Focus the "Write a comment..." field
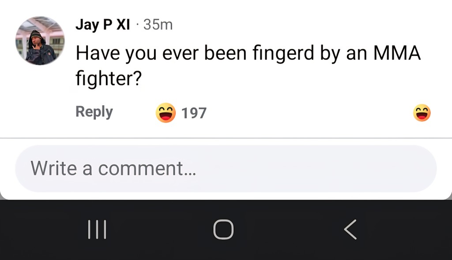This screenshot has height=260, width=452. coord(226,168)
